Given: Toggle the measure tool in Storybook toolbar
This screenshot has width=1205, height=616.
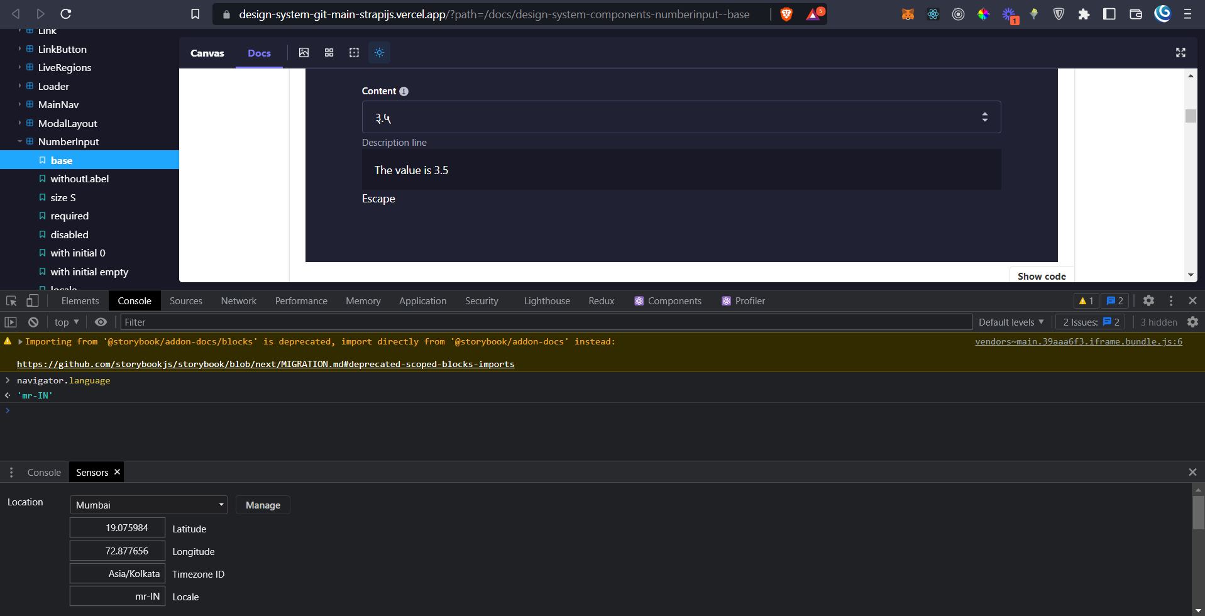Looking at the screenshot, I should point(354,53).
